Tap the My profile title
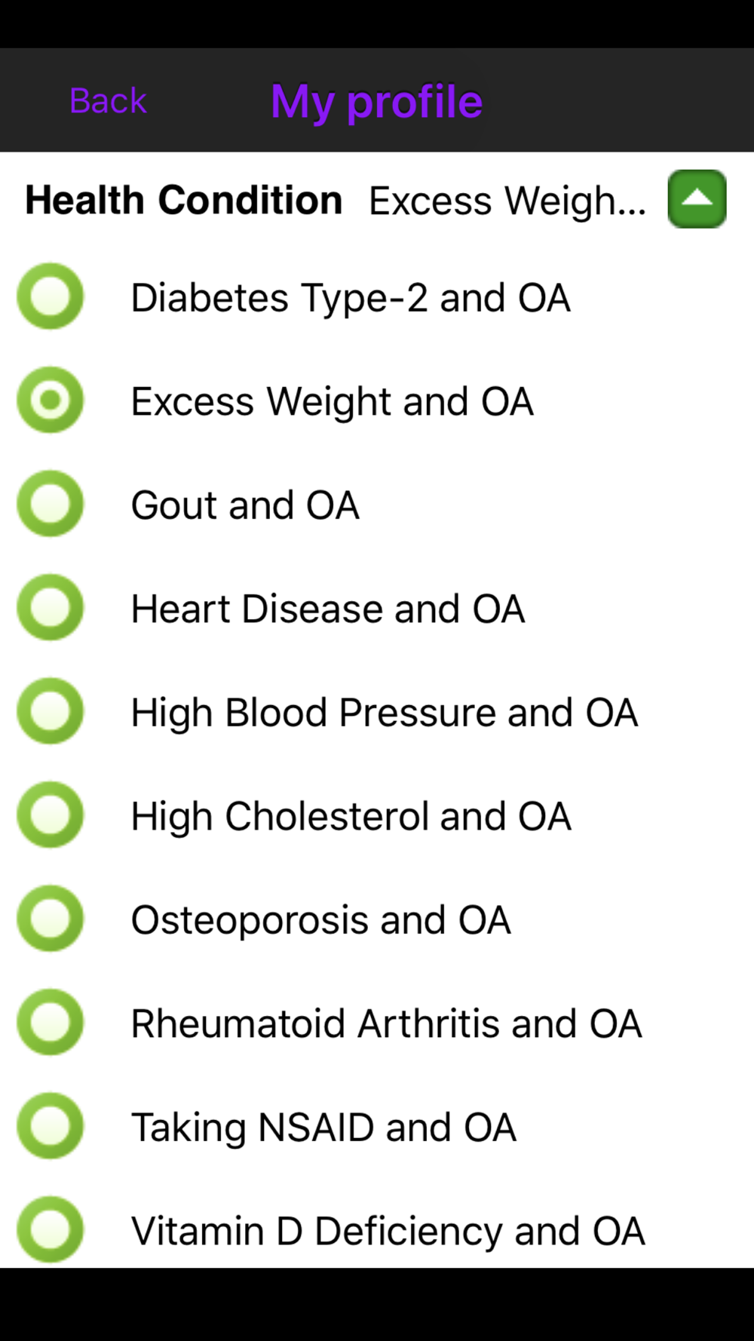 coord(377,101)
